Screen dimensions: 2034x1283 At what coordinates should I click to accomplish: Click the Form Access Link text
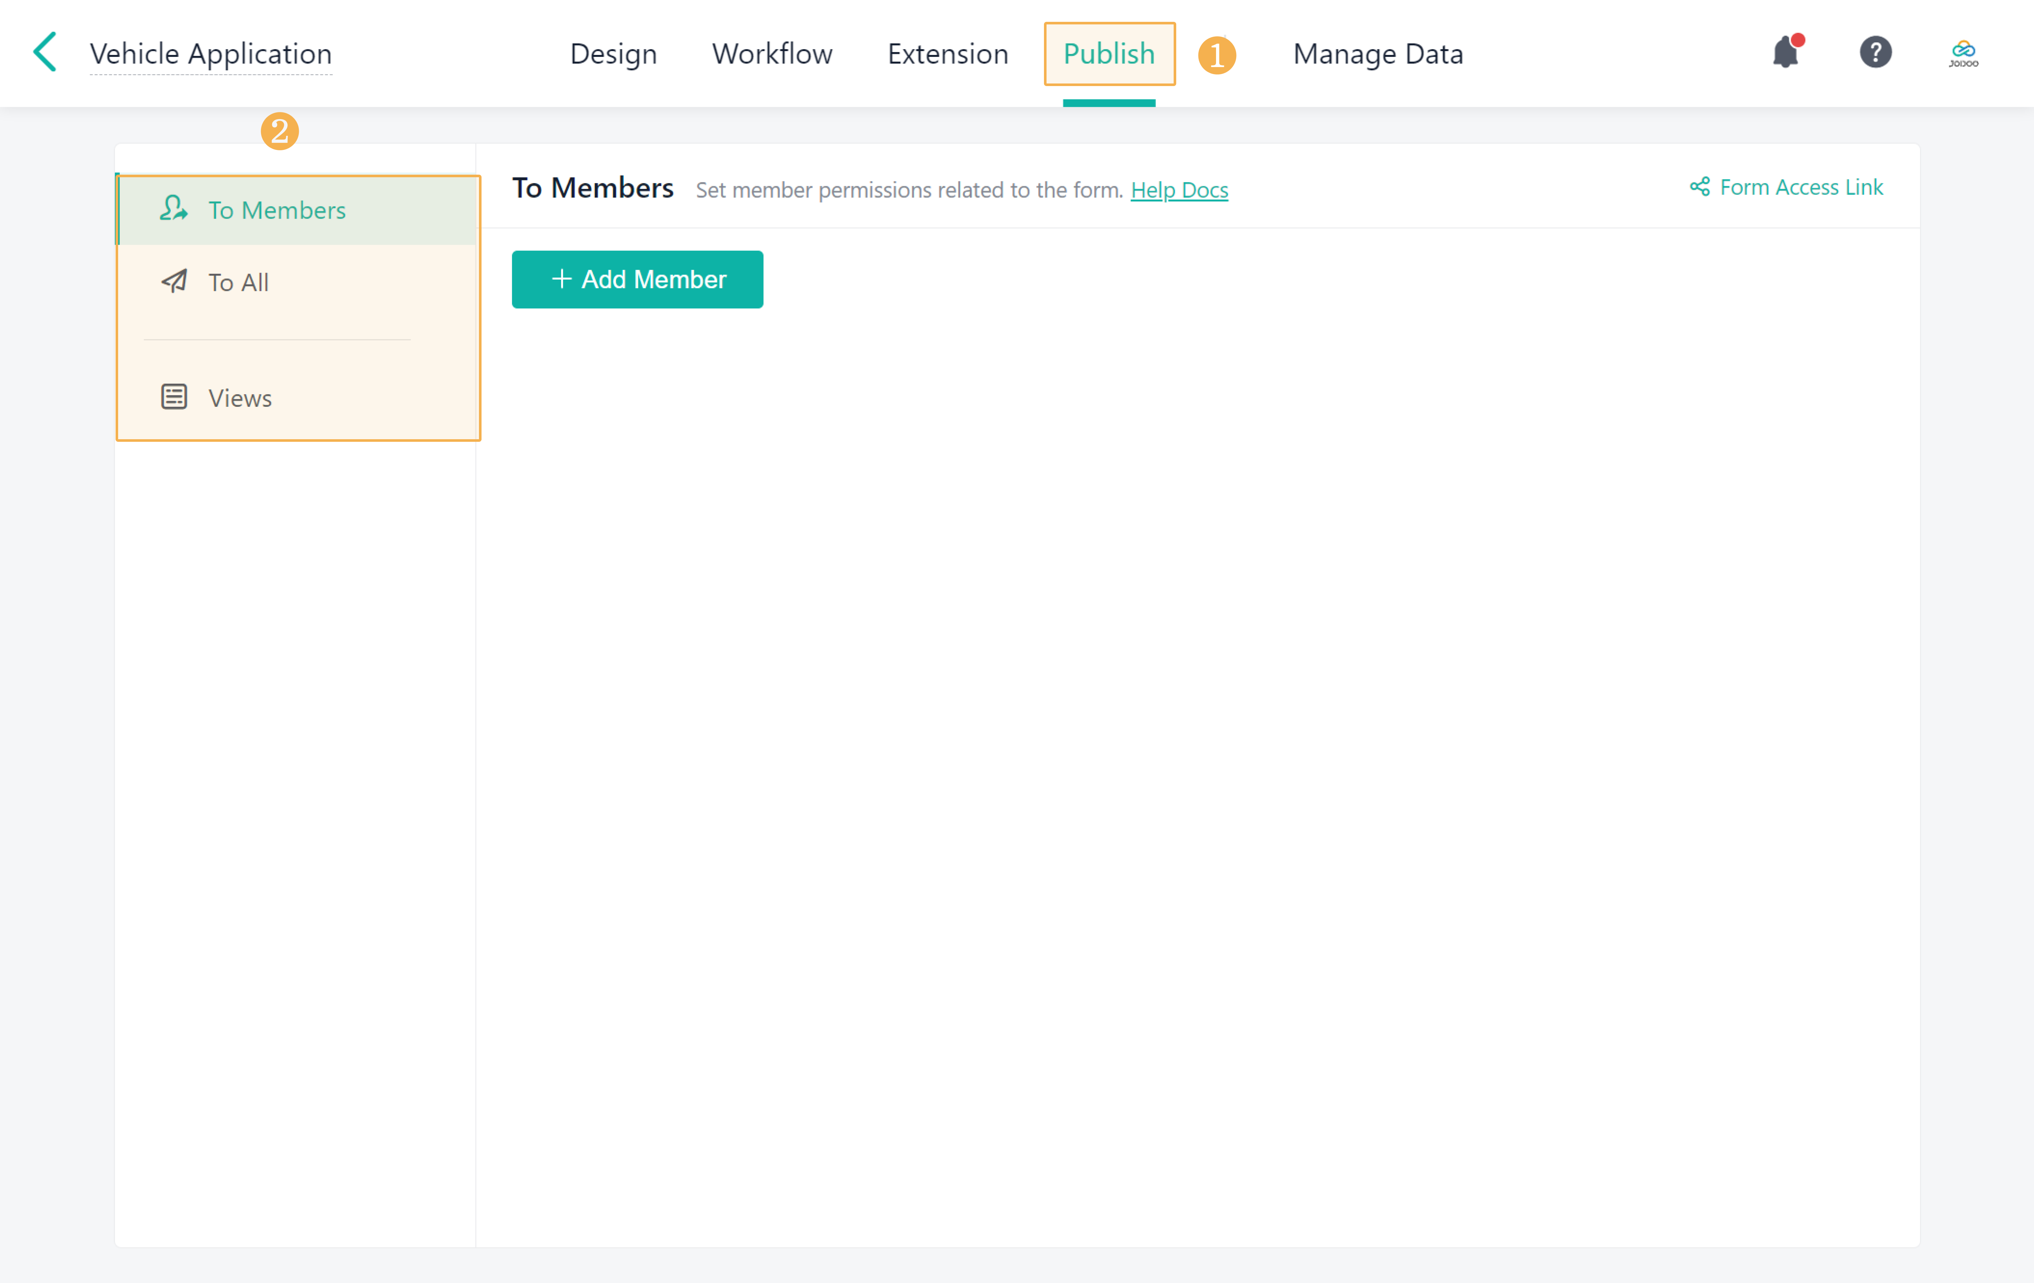pyautogui.click(x=1801, y=187)
